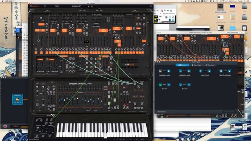Click Open with Preview button
The image size is (251, 141).
pyautogui.click(x=233, y=32)
